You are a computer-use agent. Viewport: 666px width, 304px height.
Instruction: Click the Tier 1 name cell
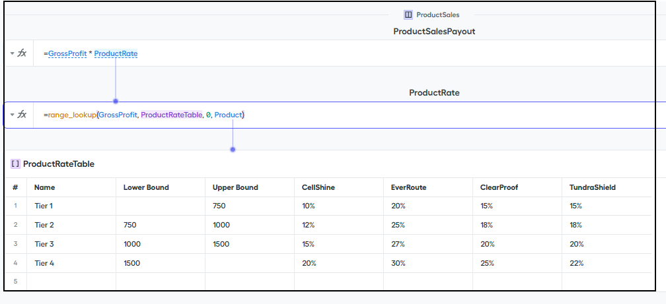(71, 206)
